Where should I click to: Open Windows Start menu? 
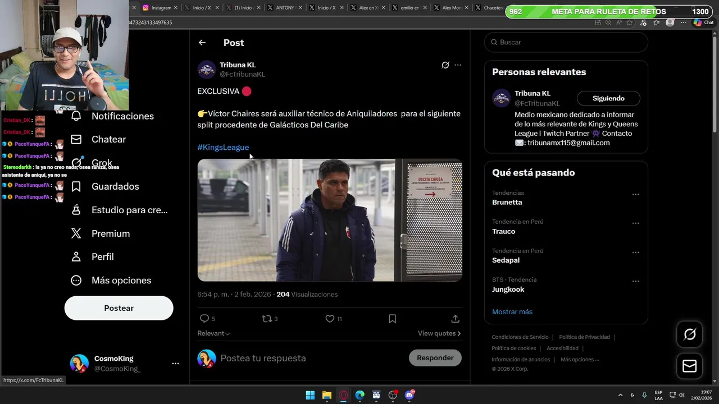click(310, 395)
